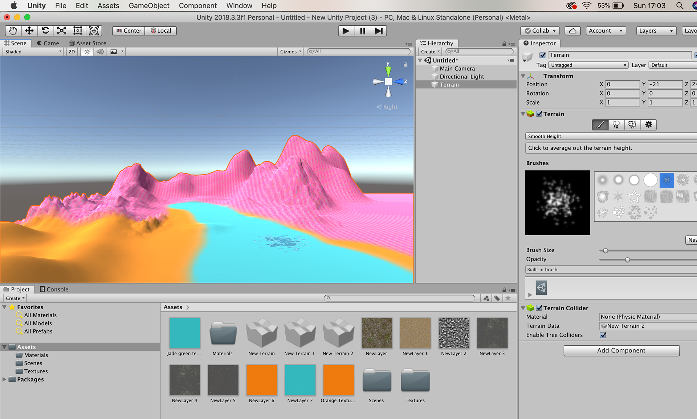Open Hierarchy Create dropdown
The image size is (697, 419).
tap(430, 52)
